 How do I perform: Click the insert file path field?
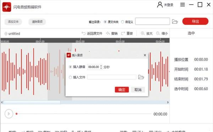(112, 77)
